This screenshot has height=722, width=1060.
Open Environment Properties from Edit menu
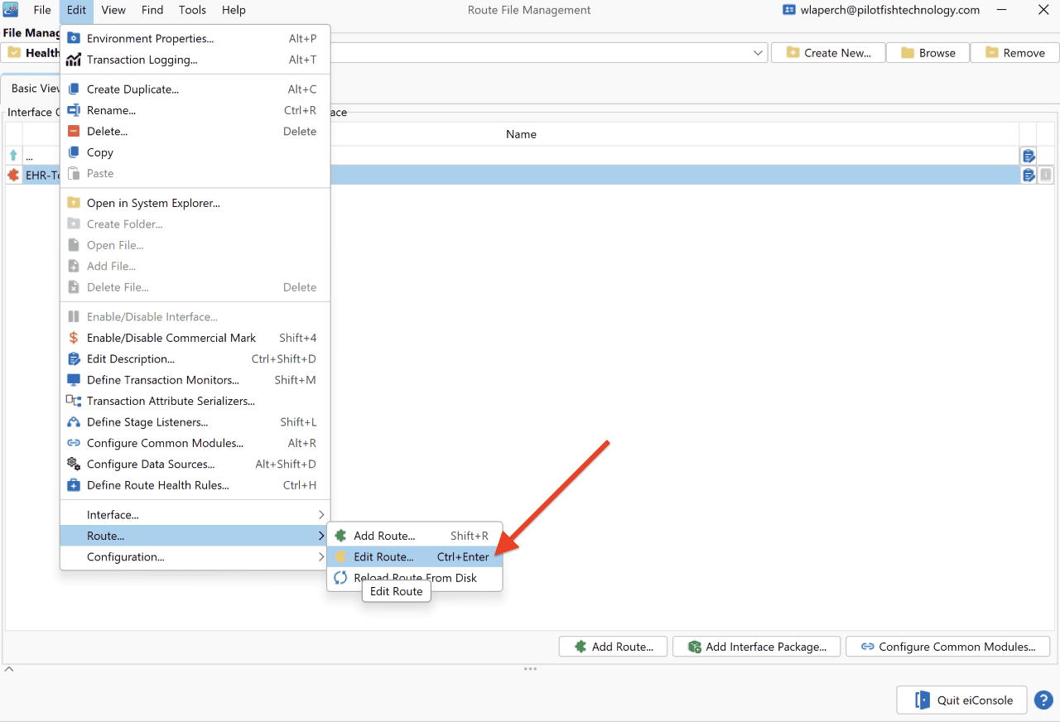(195, 39)
